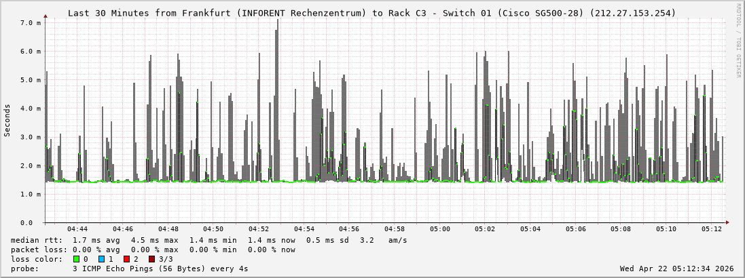This screenshot has height=278, width=745.
Task: Click the red arrow at the x-axis end
Action: [x=727, y=222]
